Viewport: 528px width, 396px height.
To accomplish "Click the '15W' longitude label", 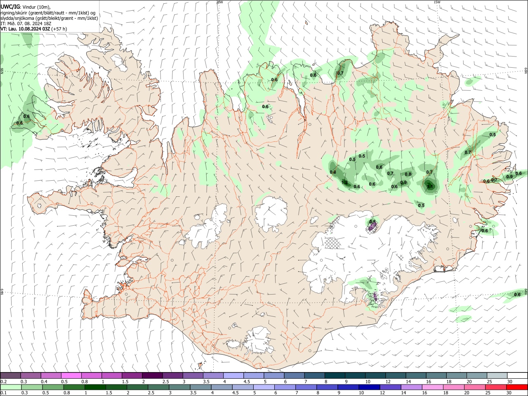I will pyautogui.click(x=437, y=2).
